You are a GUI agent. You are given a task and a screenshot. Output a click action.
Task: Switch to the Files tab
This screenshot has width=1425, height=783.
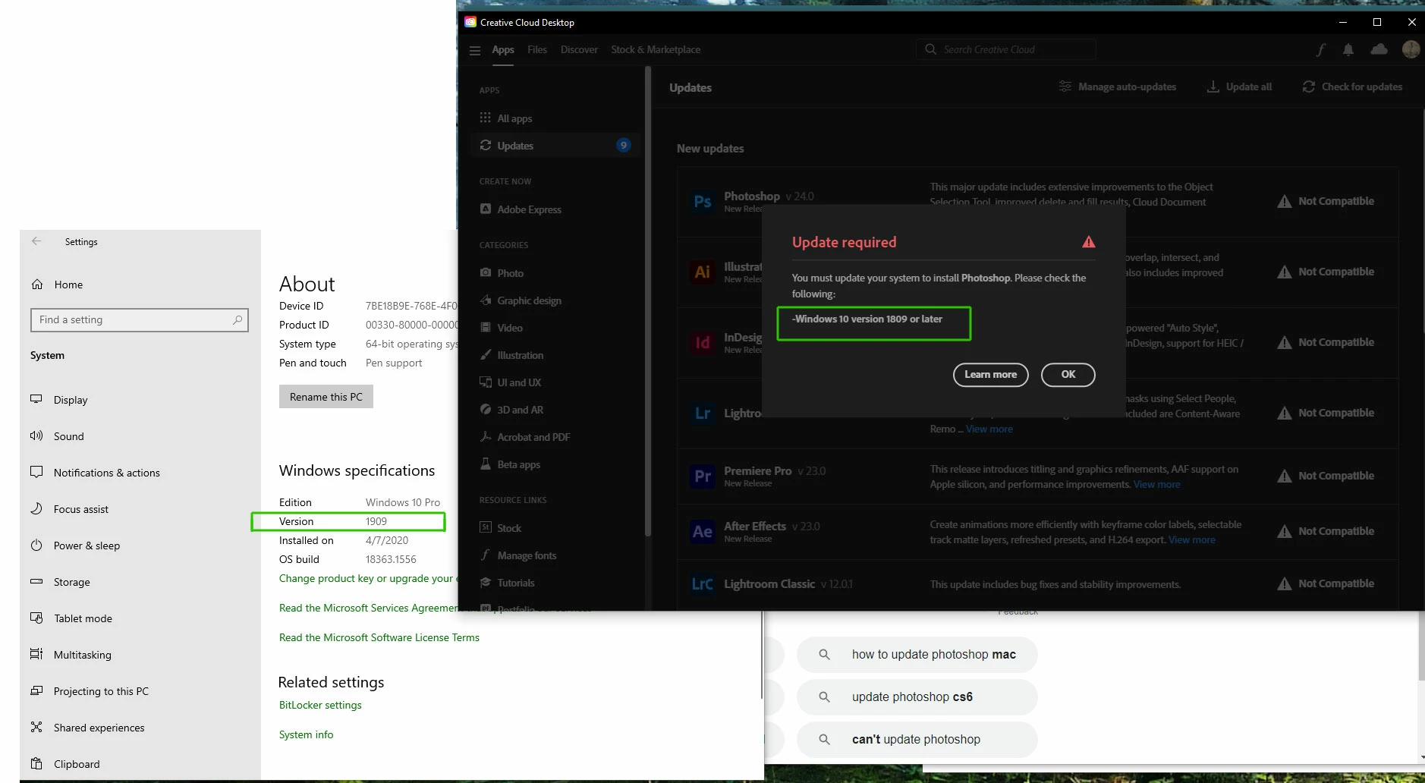[x=537, y=50]
